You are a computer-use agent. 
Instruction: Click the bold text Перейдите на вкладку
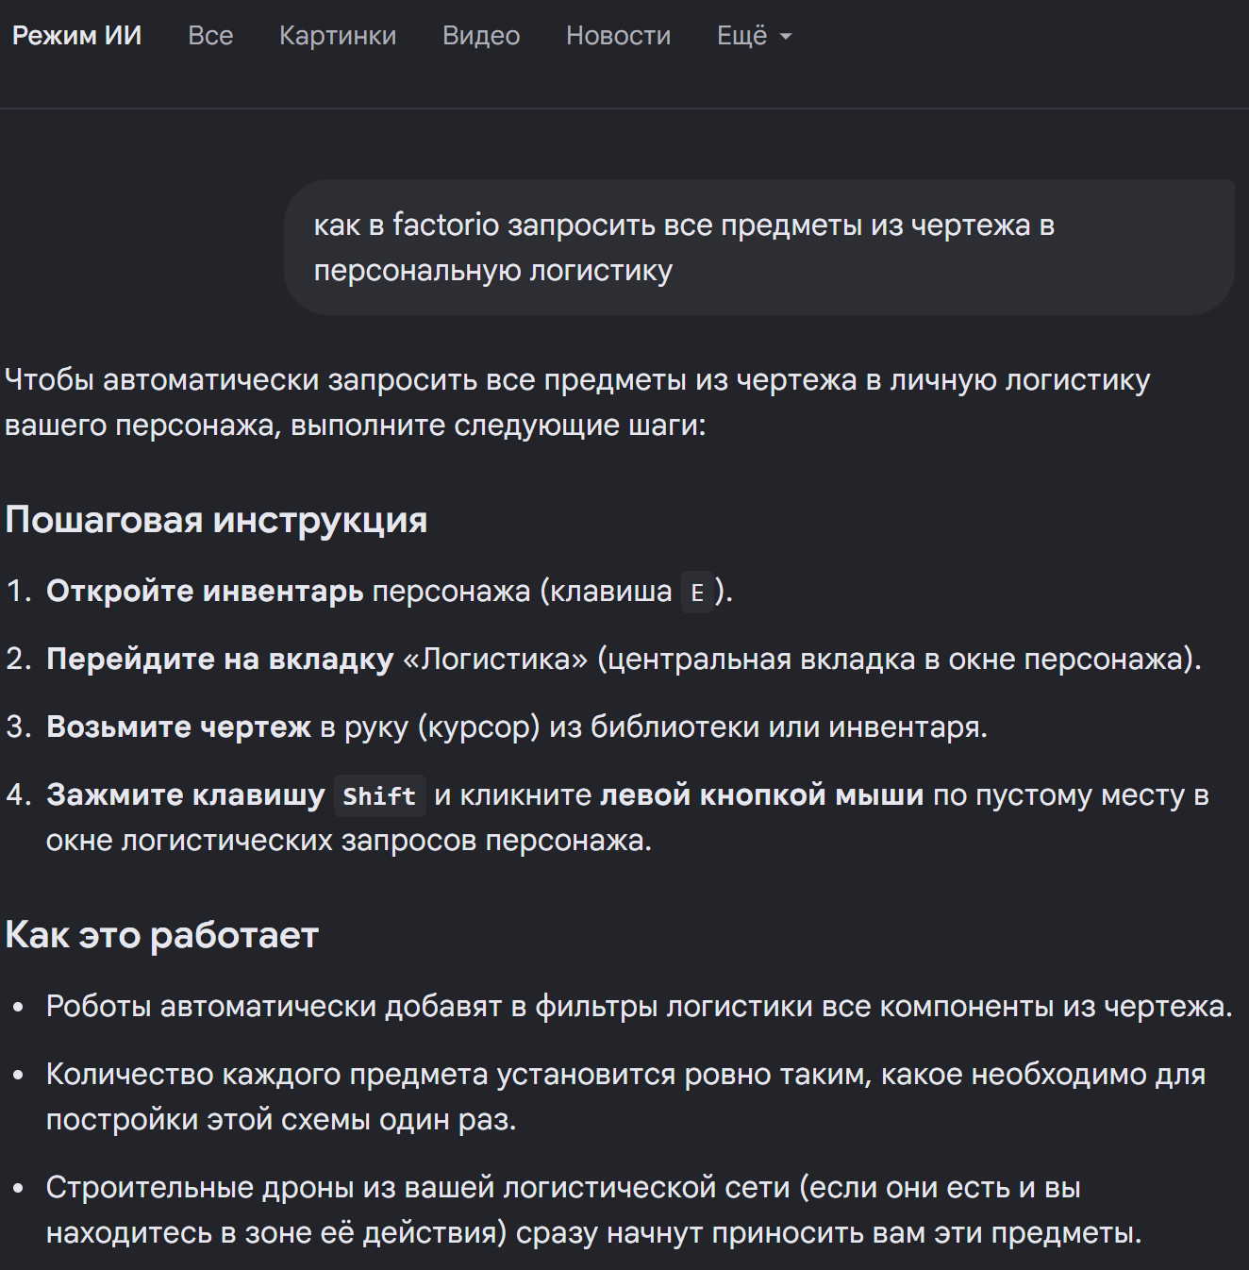tap(220, 660)
